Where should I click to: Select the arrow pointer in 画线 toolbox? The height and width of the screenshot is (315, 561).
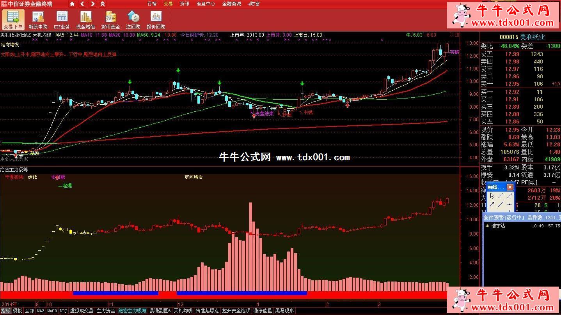click(x=492, y=195)
